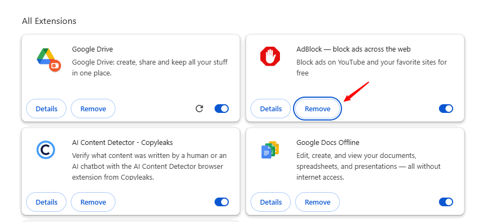The width and height of the screenshot is (482, 222).
Task: View Details of AI Content Detector
Action: (x=46, y=202)
